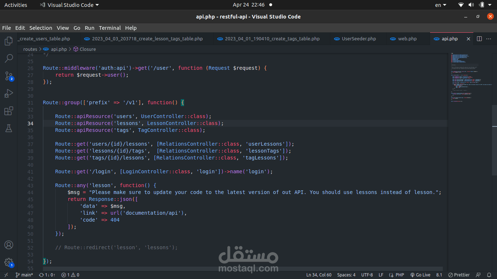Click Go Live in status bar
This screenshot has height=279, width=497.
tap(420, 275)
